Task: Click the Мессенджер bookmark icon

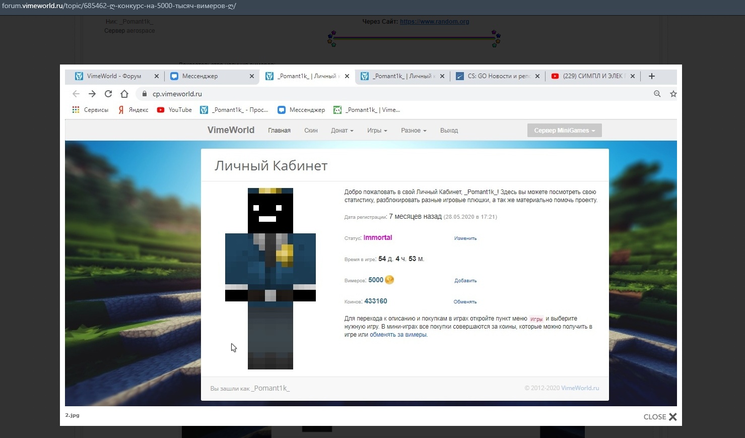Action: 282,110
